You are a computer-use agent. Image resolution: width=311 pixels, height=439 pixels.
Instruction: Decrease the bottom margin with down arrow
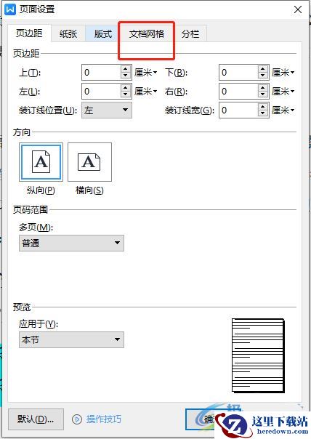point(262,76)
